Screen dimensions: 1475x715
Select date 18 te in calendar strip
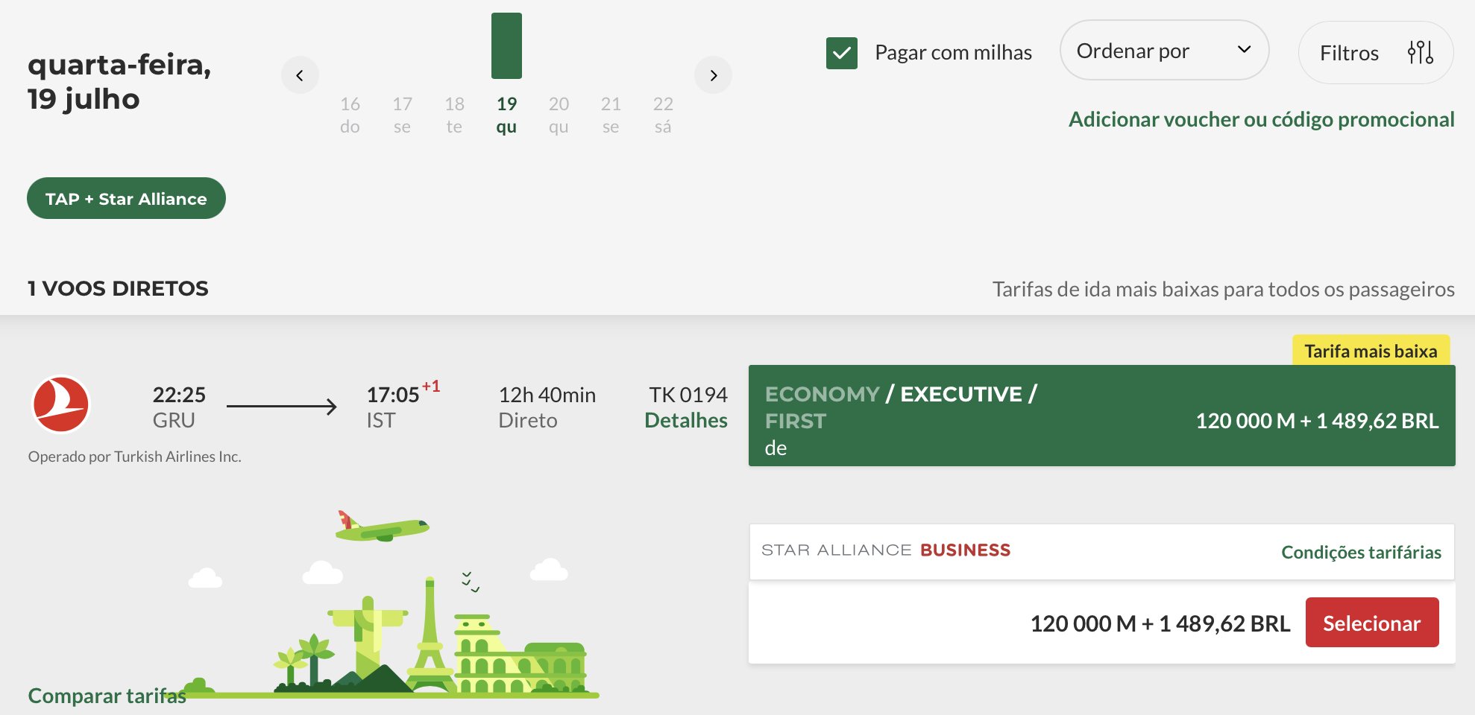[x=454, y=115]
